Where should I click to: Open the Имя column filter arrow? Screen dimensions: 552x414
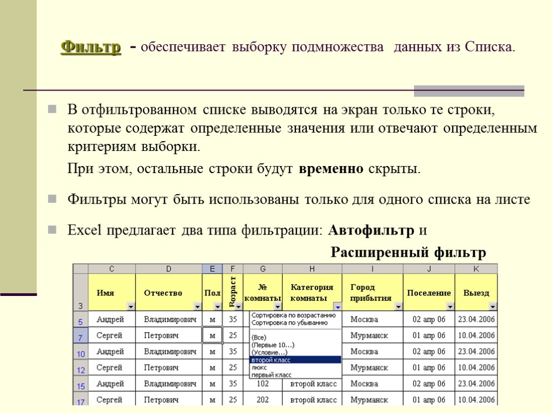click(x=130, y=306)
